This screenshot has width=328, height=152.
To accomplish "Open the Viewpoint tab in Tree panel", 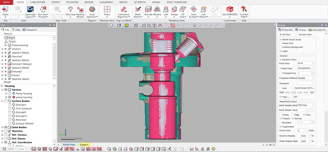I will coord(30,30).
